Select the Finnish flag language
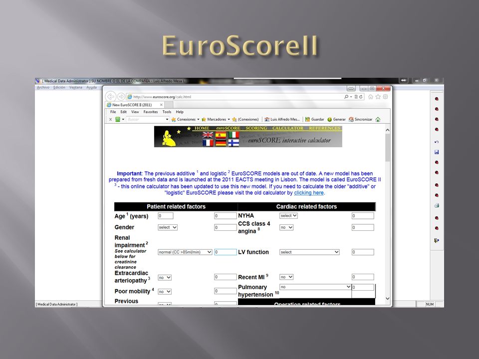 [x=234, y=143]
